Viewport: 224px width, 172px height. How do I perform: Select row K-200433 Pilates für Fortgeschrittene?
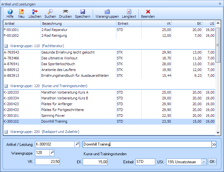click(x=109, y=110)
